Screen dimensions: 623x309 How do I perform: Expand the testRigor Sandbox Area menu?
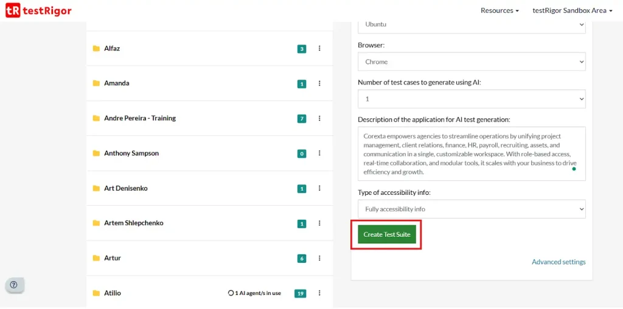(x=572, y=11)
